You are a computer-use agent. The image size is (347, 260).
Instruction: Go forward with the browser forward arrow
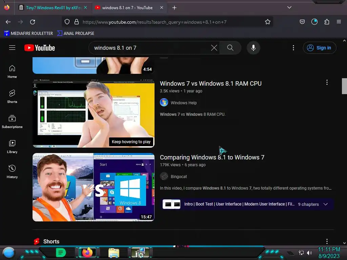click(x=20, y=22)
